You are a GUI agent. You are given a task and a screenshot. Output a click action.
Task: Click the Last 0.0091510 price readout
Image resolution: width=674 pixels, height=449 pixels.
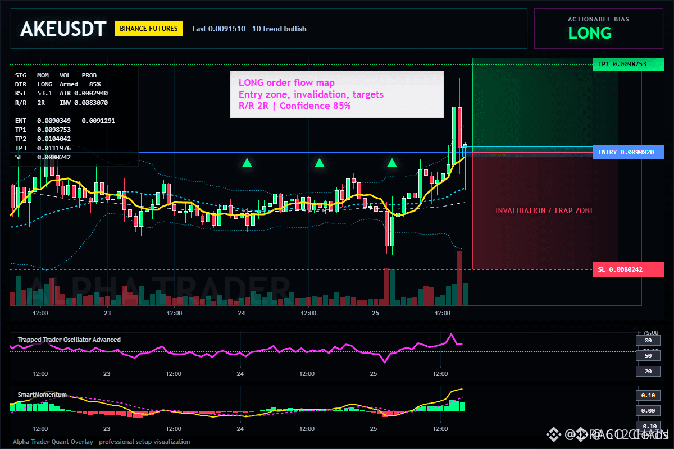(218, 29)
